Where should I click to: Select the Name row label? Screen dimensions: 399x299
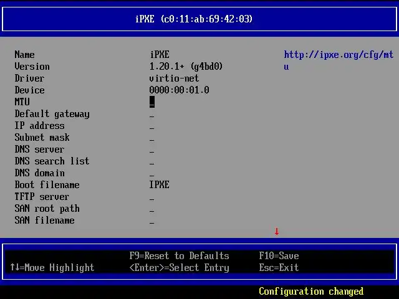[24, 55]
